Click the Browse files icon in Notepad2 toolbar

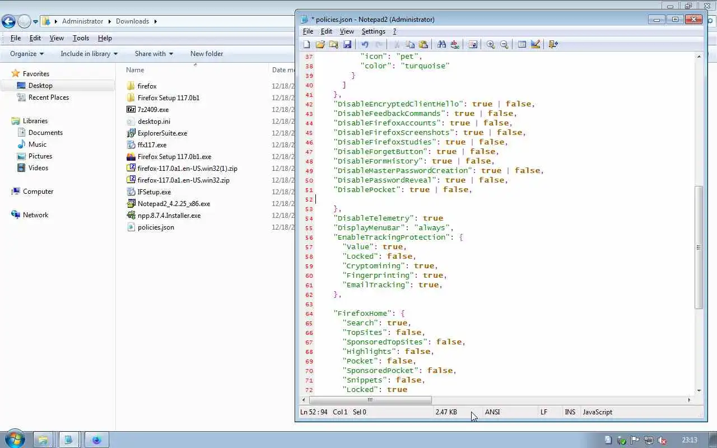pyautogui.click(x=333, y=44)
